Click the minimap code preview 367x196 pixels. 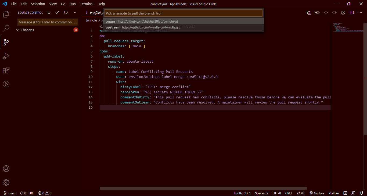(x=348, y=27)
